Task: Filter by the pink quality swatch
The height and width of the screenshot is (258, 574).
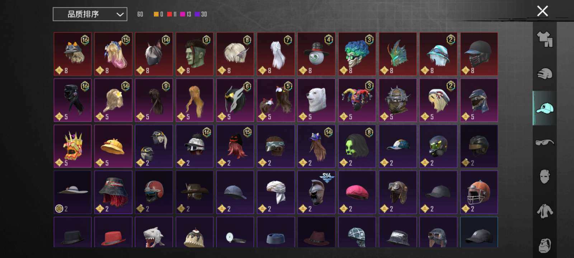Action: [185, 14]
